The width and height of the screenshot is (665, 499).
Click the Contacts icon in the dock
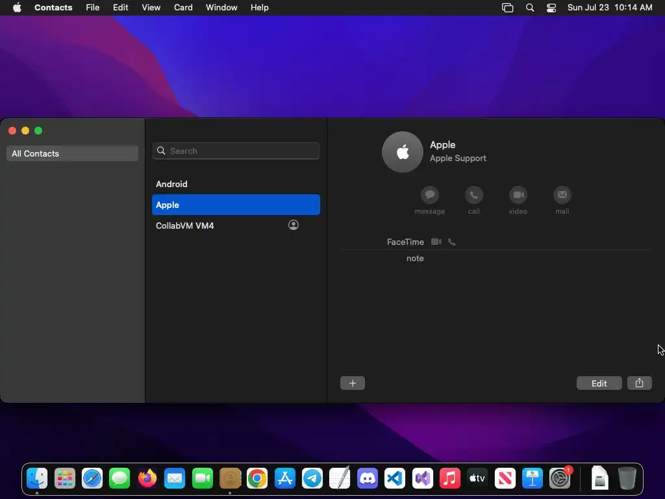tap(230, 478)
